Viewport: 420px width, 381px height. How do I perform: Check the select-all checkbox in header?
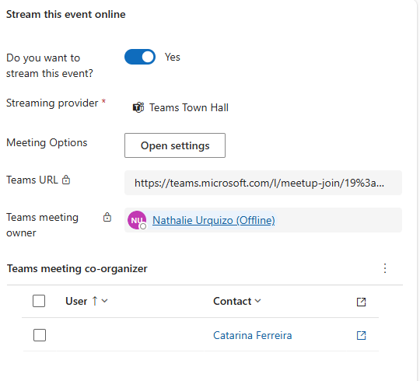coord(39,301)
